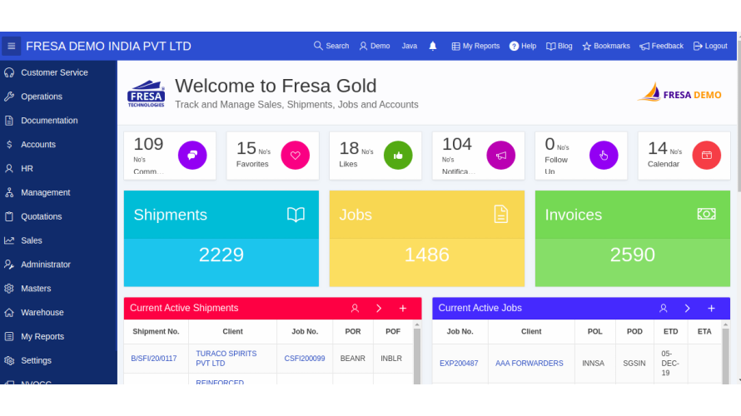Open My Reports from top bar
This screenshot has height=416, width=741.
click(x=475, y=47)
